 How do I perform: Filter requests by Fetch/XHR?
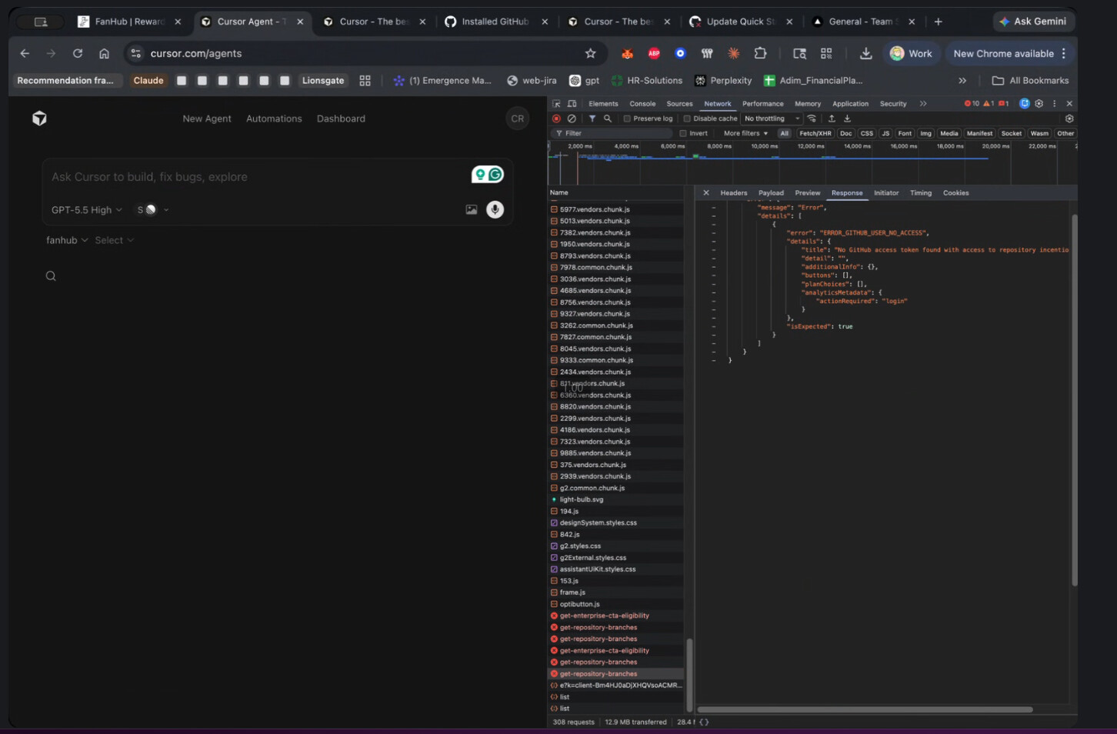point(815,133)
